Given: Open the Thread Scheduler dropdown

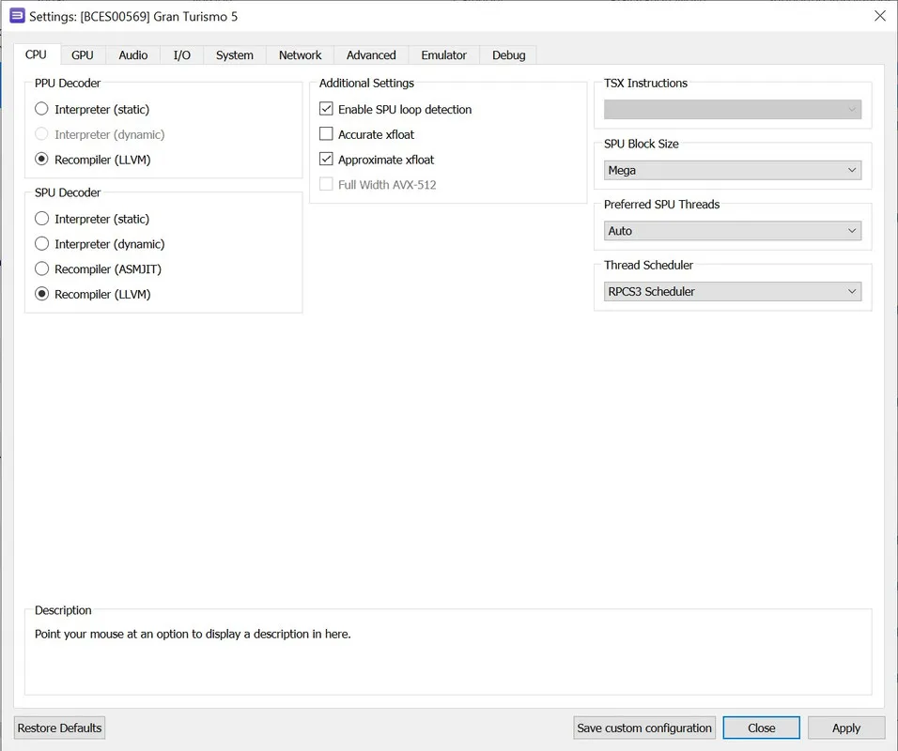Looking at the screenshot, I should click(x=733, y=291).
